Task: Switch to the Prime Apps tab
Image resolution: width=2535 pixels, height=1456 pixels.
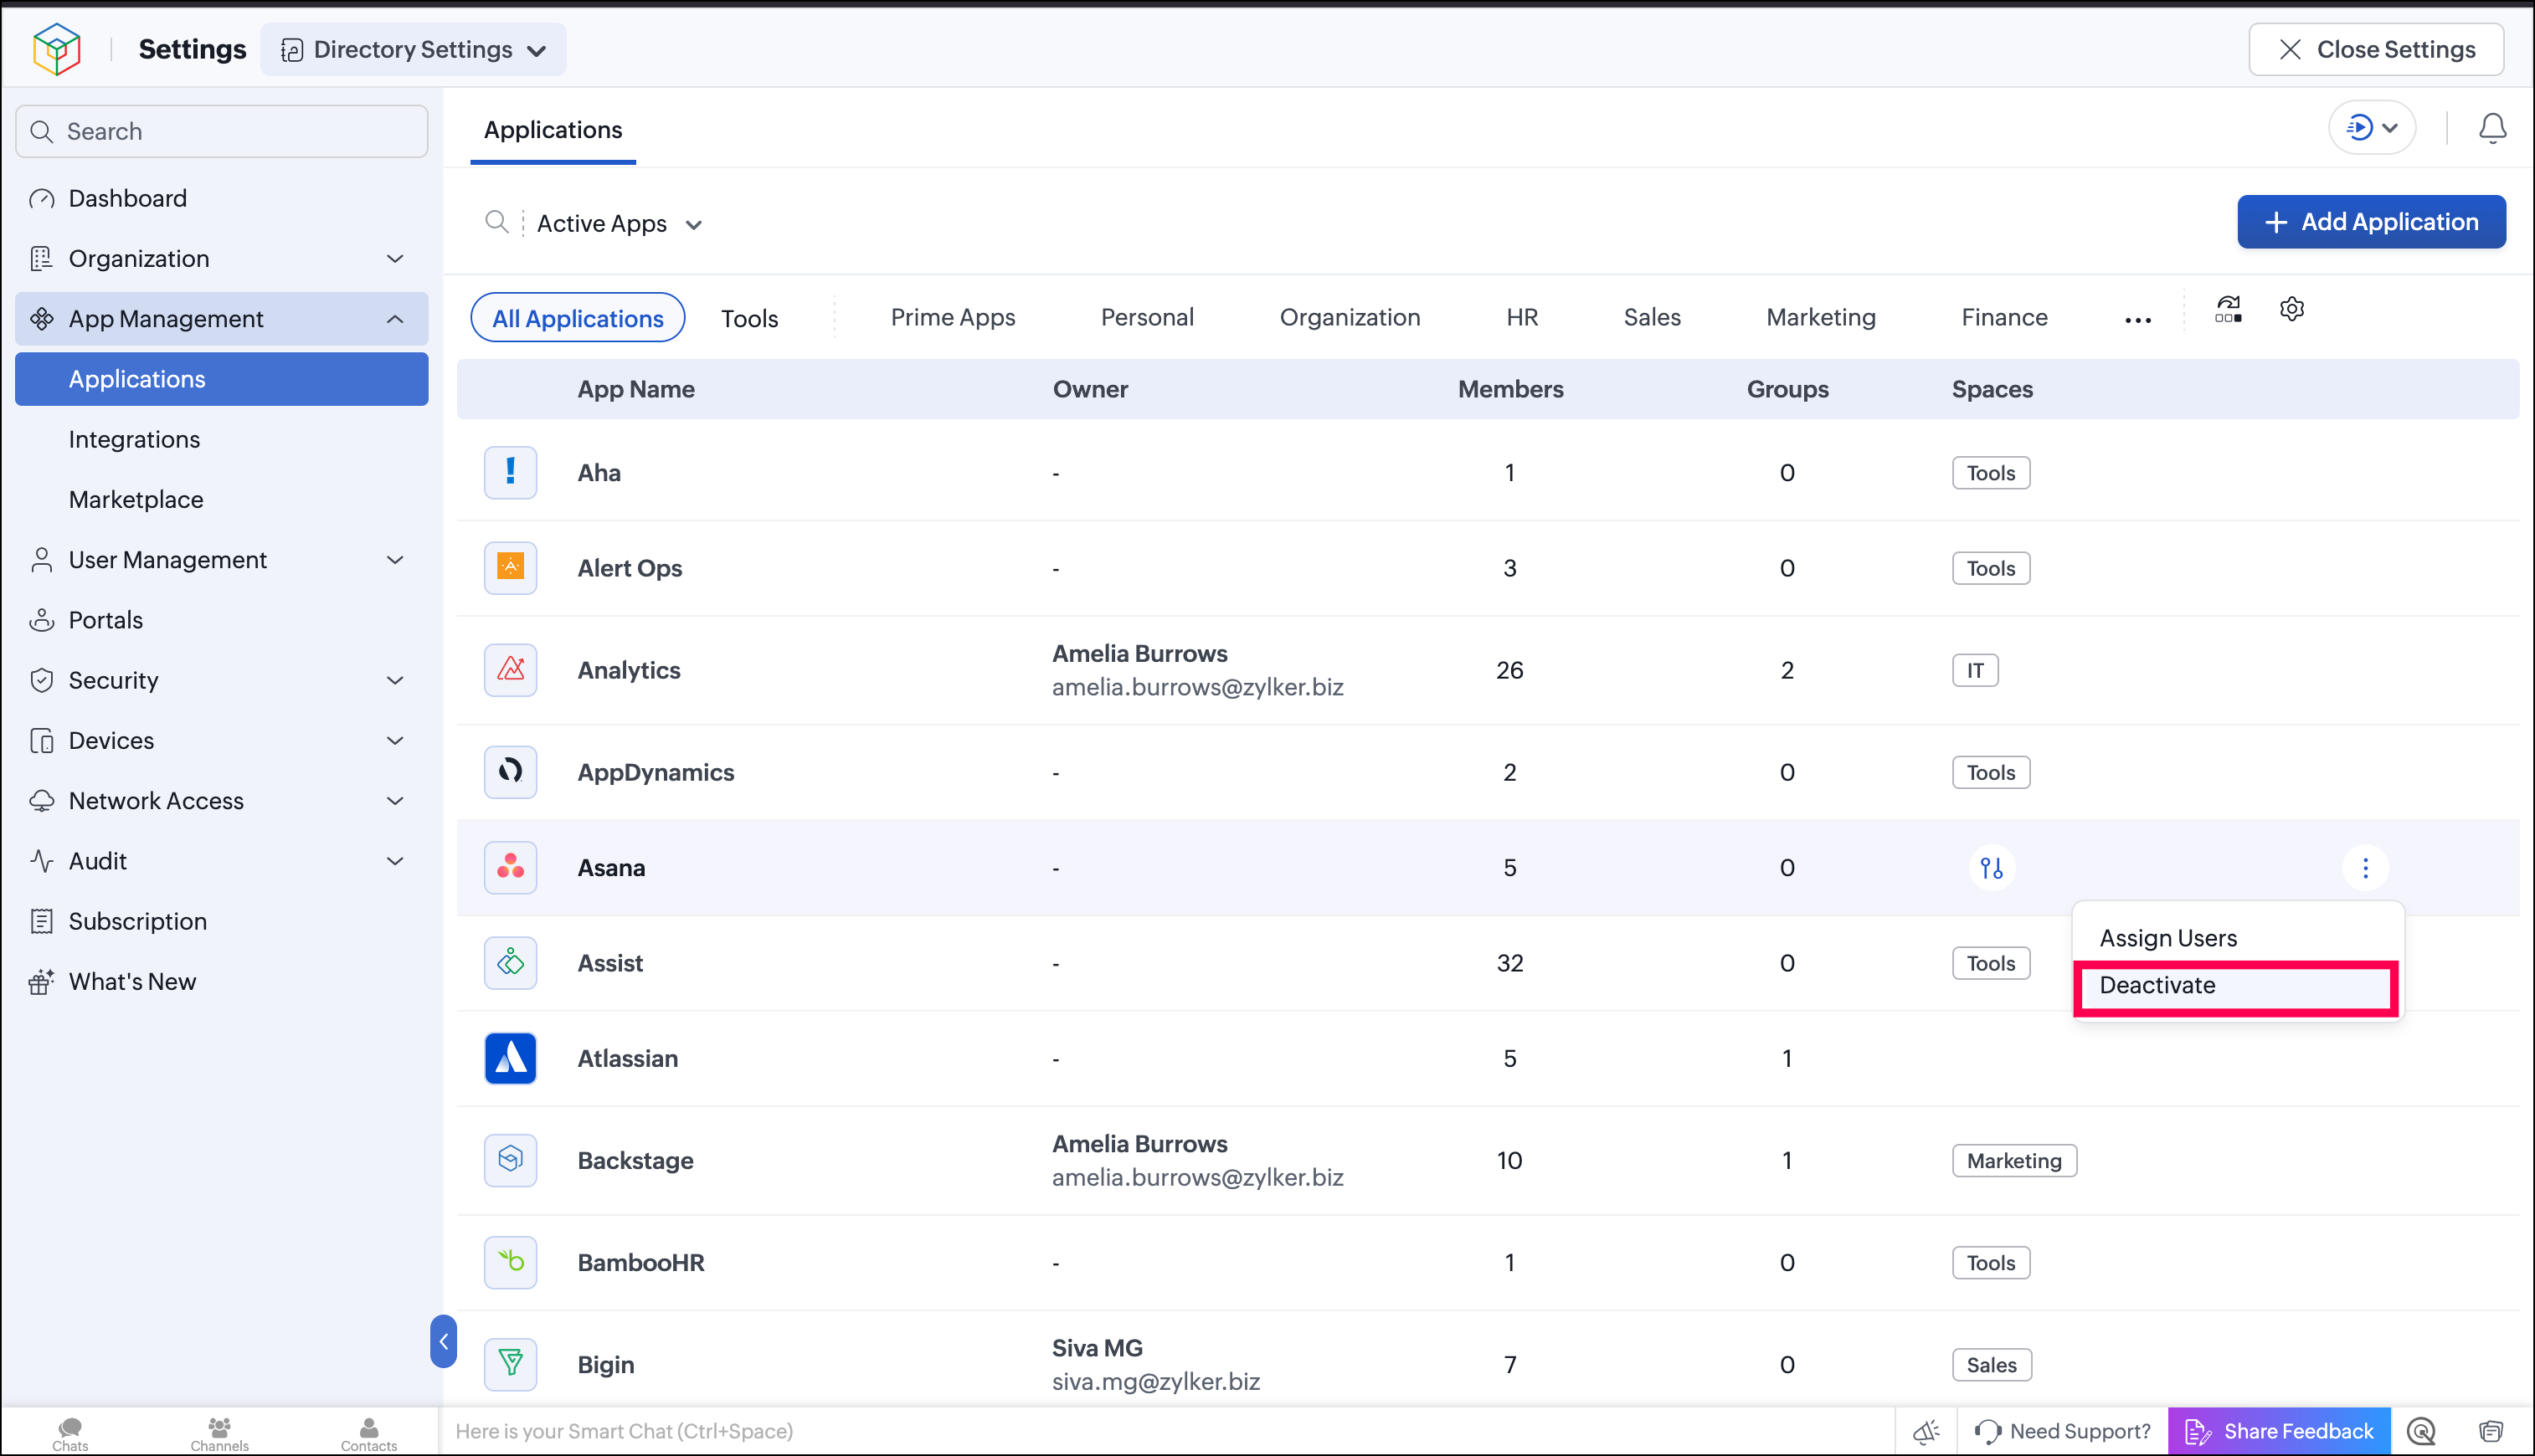Action: (953, 317)
